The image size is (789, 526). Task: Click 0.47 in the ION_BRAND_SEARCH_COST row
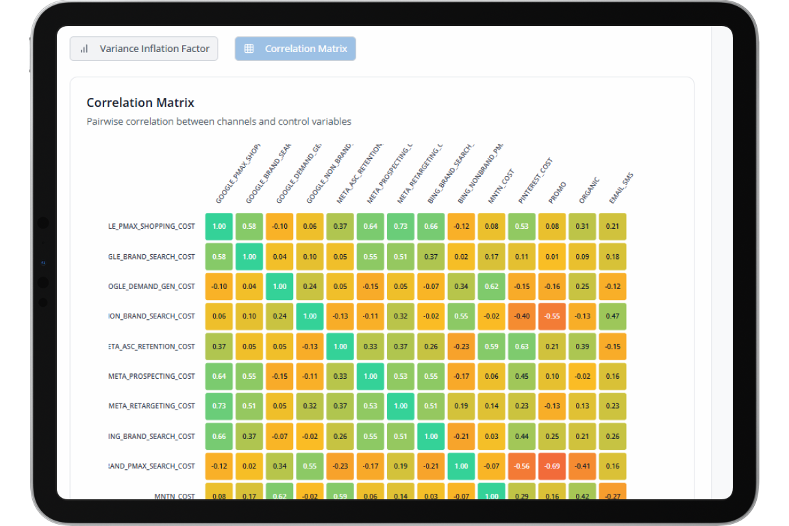(x=612, y=316)
